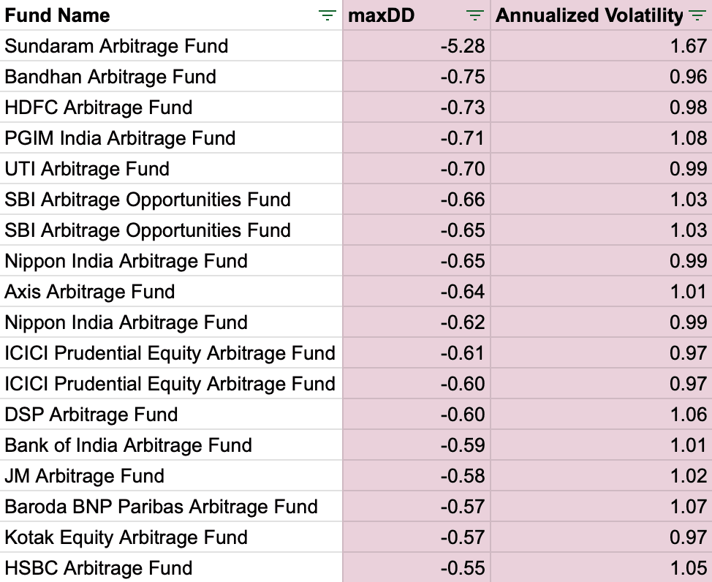Select the Baroda BNP Paribas Arbitrage Fund cell
This screenshot has width=712, height=582.
[x=162, y=507]
